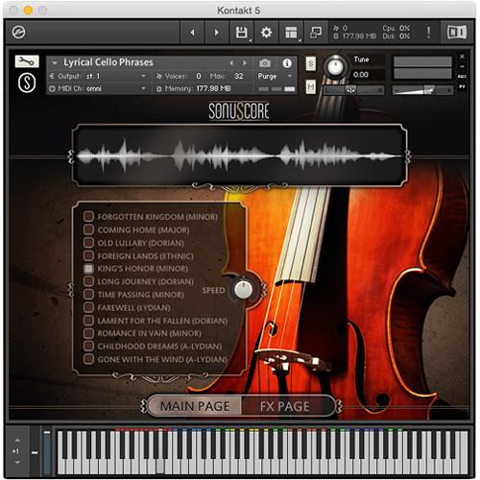Select previous instrument small left arrow
This screenshot has width=480, height=480.
click(x=231, y=63)
